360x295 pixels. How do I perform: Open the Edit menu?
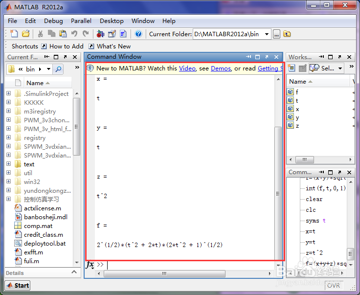tap(30, 21)
